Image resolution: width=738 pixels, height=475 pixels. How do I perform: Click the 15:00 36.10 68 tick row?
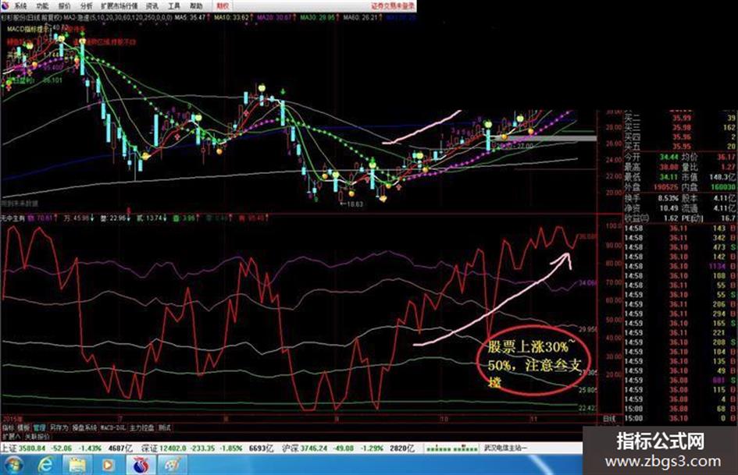(680, 409)
